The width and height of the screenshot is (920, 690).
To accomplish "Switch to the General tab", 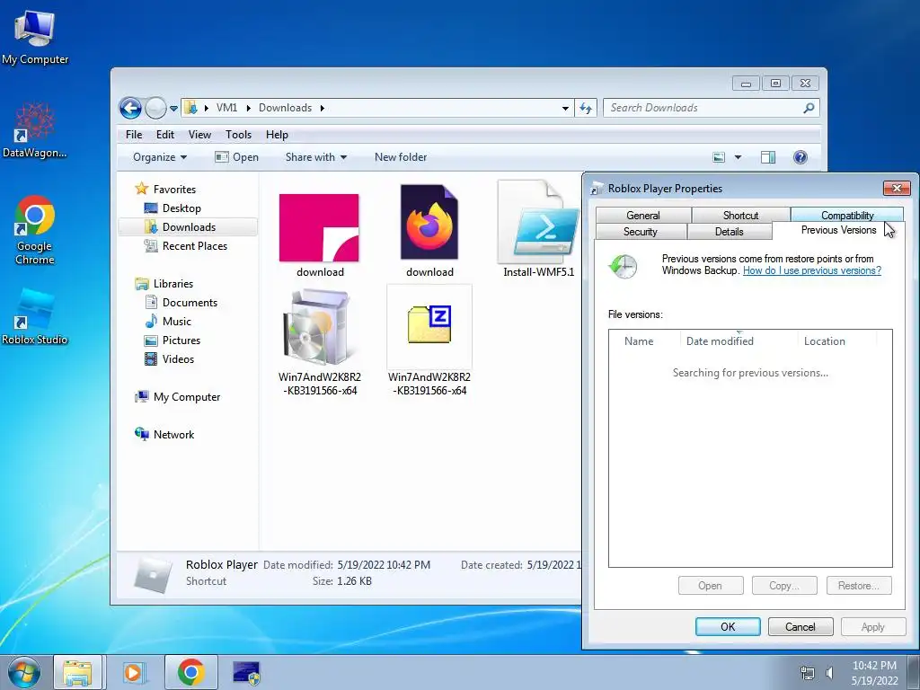I will pos(643,216).
